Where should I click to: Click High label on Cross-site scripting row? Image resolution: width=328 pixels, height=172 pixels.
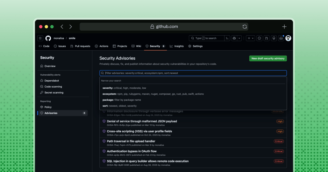point(280,131)
